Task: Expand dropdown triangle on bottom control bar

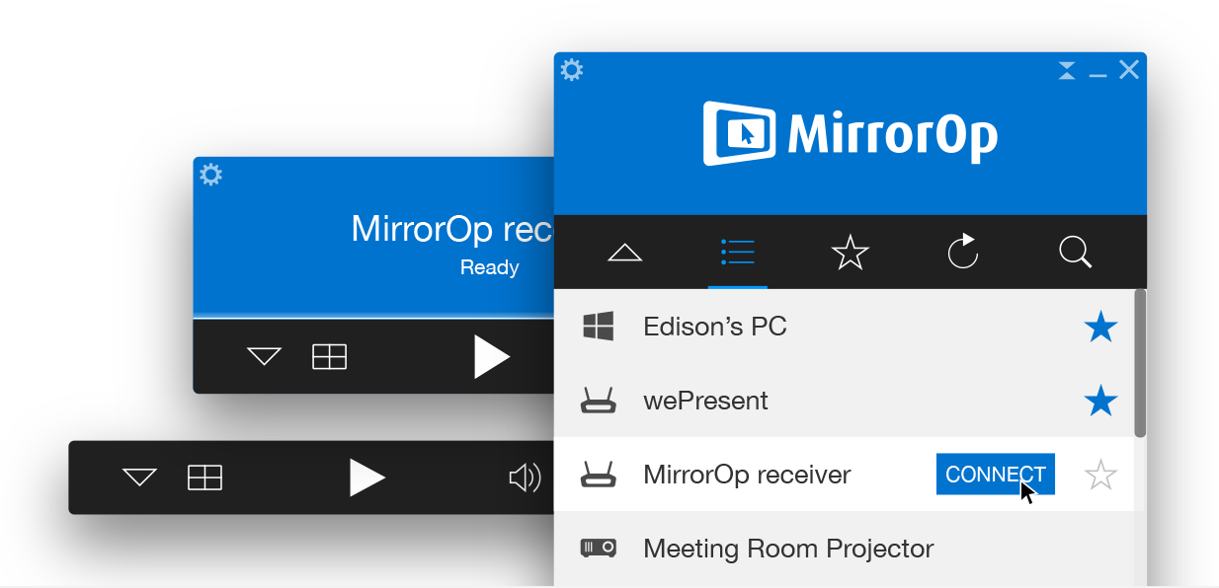Action: click(139, 478)
